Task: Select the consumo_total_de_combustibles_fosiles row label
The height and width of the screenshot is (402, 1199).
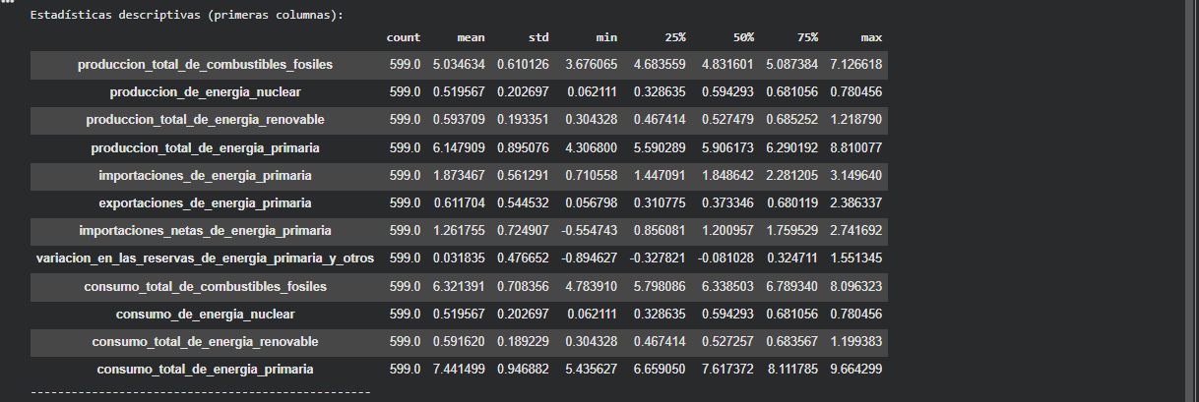Action: [x=205, y=286]
